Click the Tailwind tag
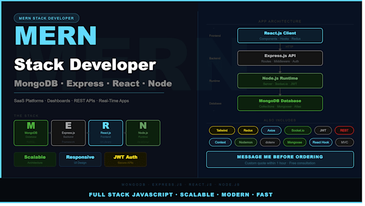Screen dimensions: 365x206 pyautogui.click(x=222, y=131)
